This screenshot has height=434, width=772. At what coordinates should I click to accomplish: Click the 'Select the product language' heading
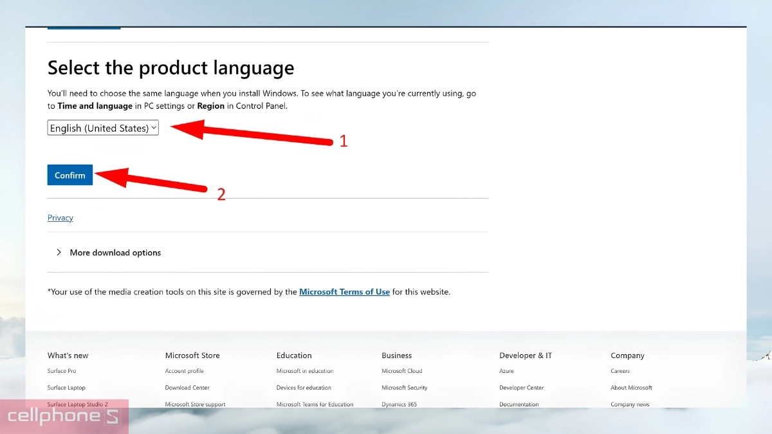(171, 68)
